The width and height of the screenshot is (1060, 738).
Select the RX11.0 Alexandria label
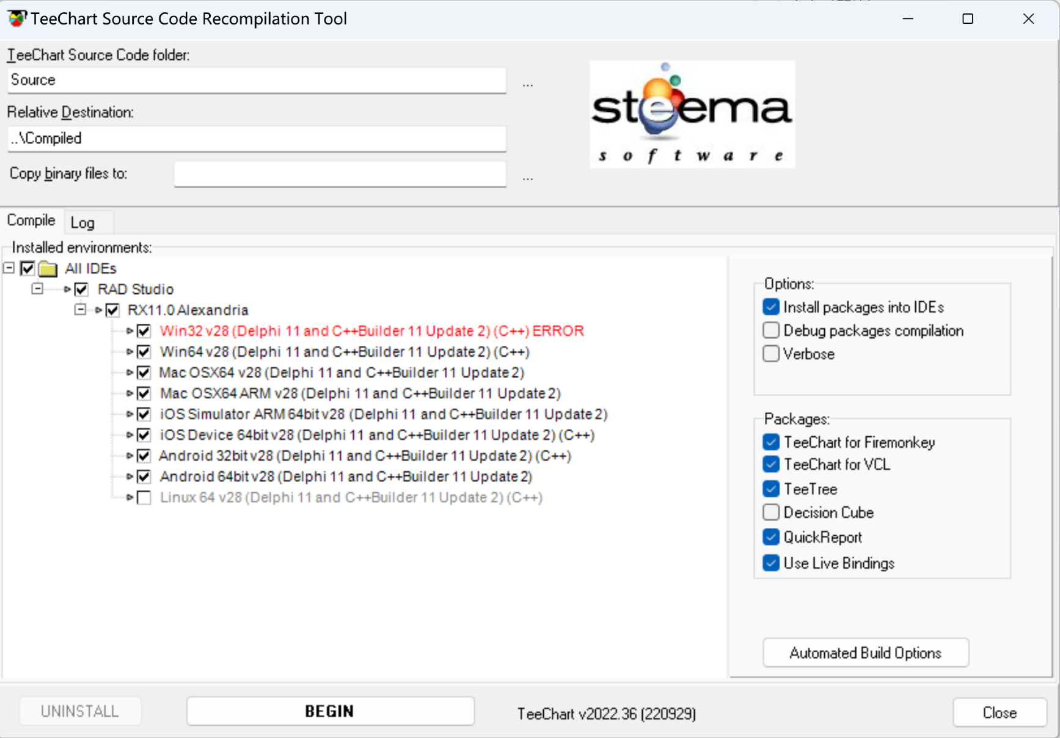(188, 310)
